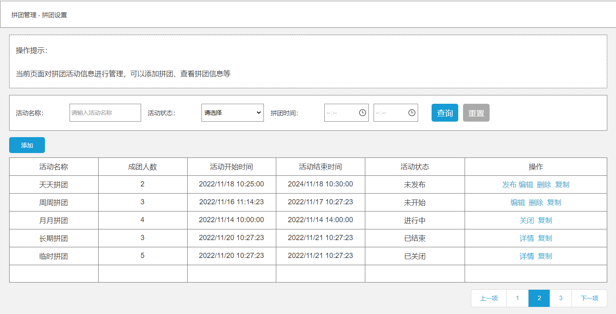Click the clock icon in end time field
The width and height of the screenshot is (616, 314).
[412, 112]
